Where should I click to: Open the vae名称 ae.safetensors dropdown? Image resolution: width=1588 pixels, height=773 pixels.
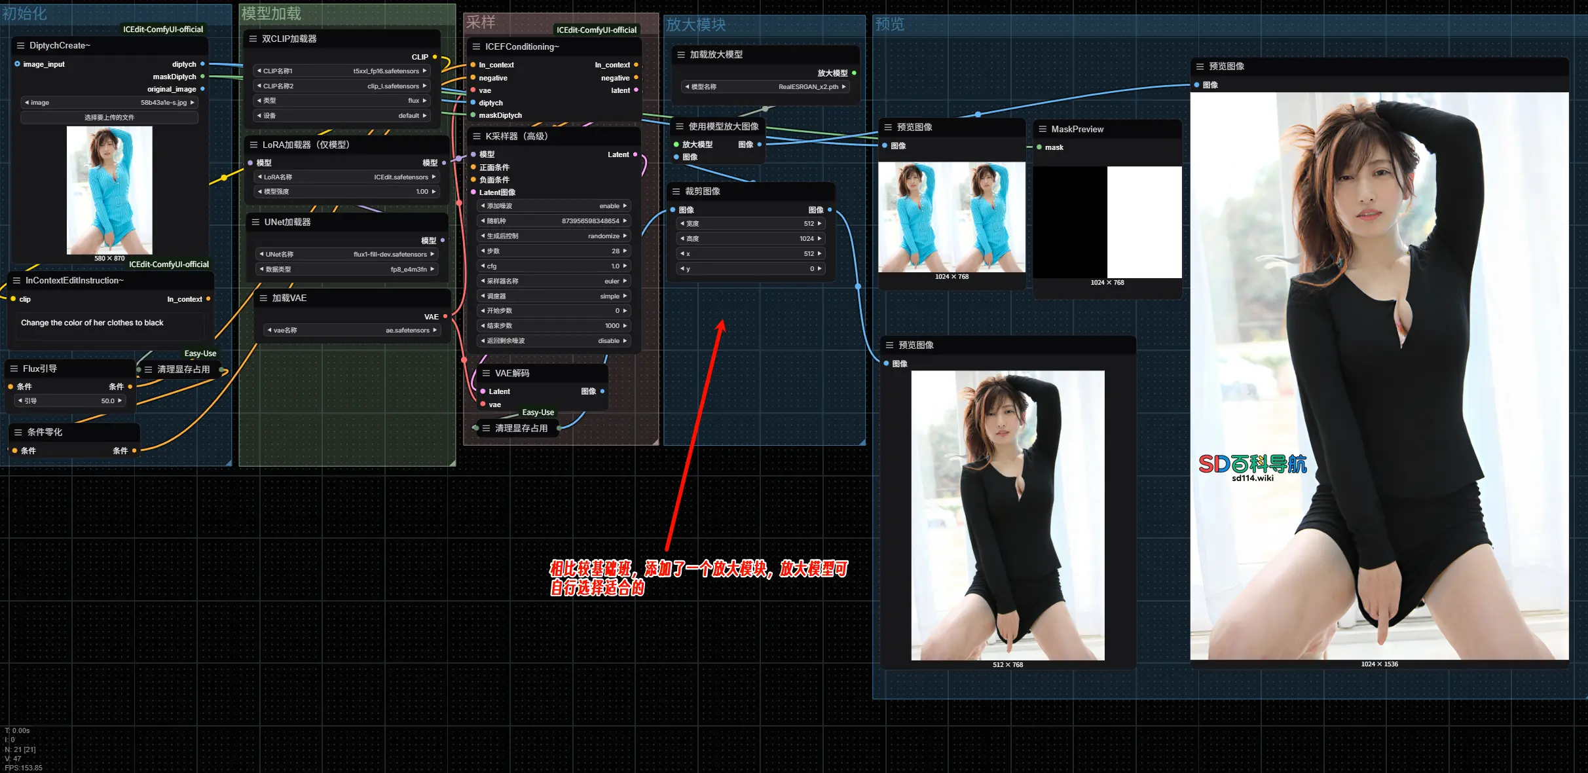tap(352, 331)
